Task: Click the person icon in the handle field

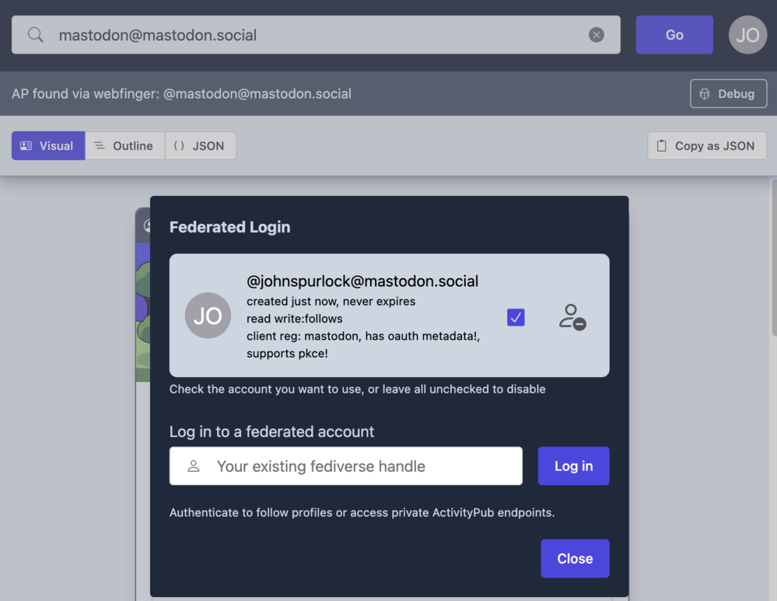Action: [194, 466]
